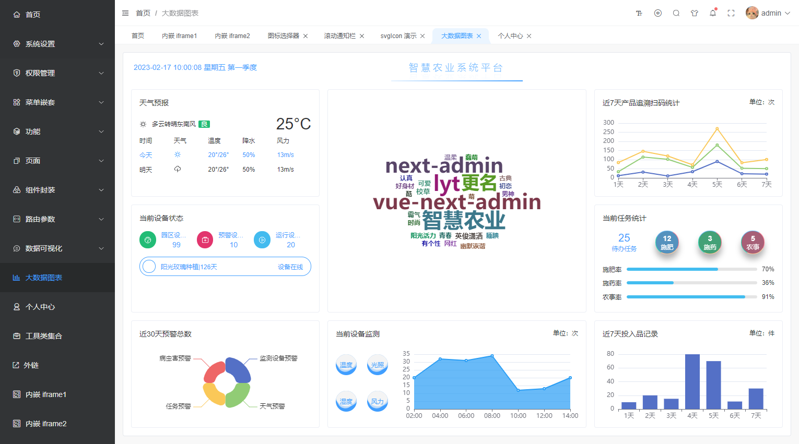Image resolution: width=799 pixels, height=444 pixels.
Task: Switch to the 内嵌 iframe2 tab
Action: tap(232, 36)
